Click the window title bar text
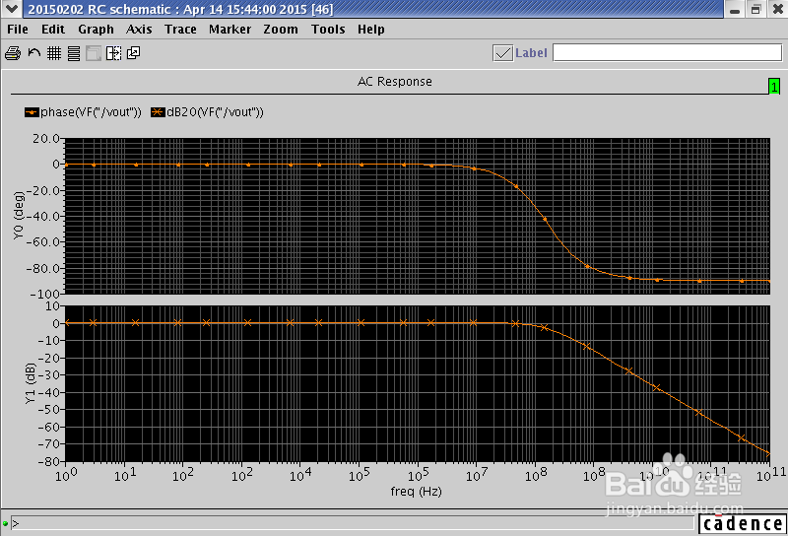The image size is (788, 536). point(180,9)
